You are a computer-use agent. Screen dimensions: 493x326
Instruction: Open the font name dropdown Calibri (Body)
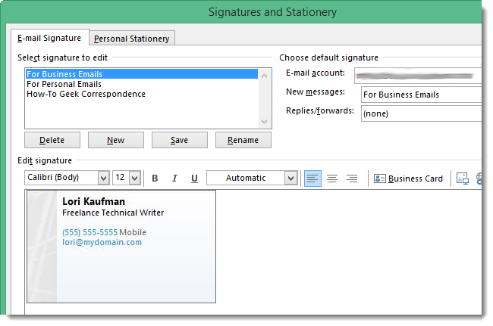[x=103, y=178]
